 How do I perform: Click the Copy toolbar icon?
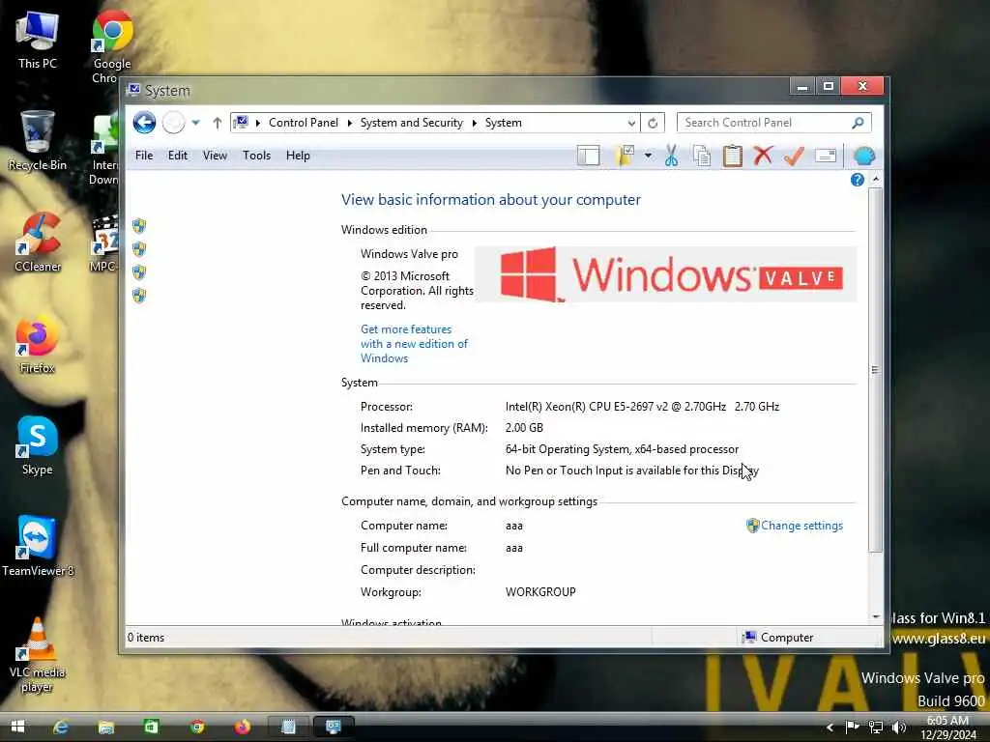pyautogui.click(x=702, y=156)
